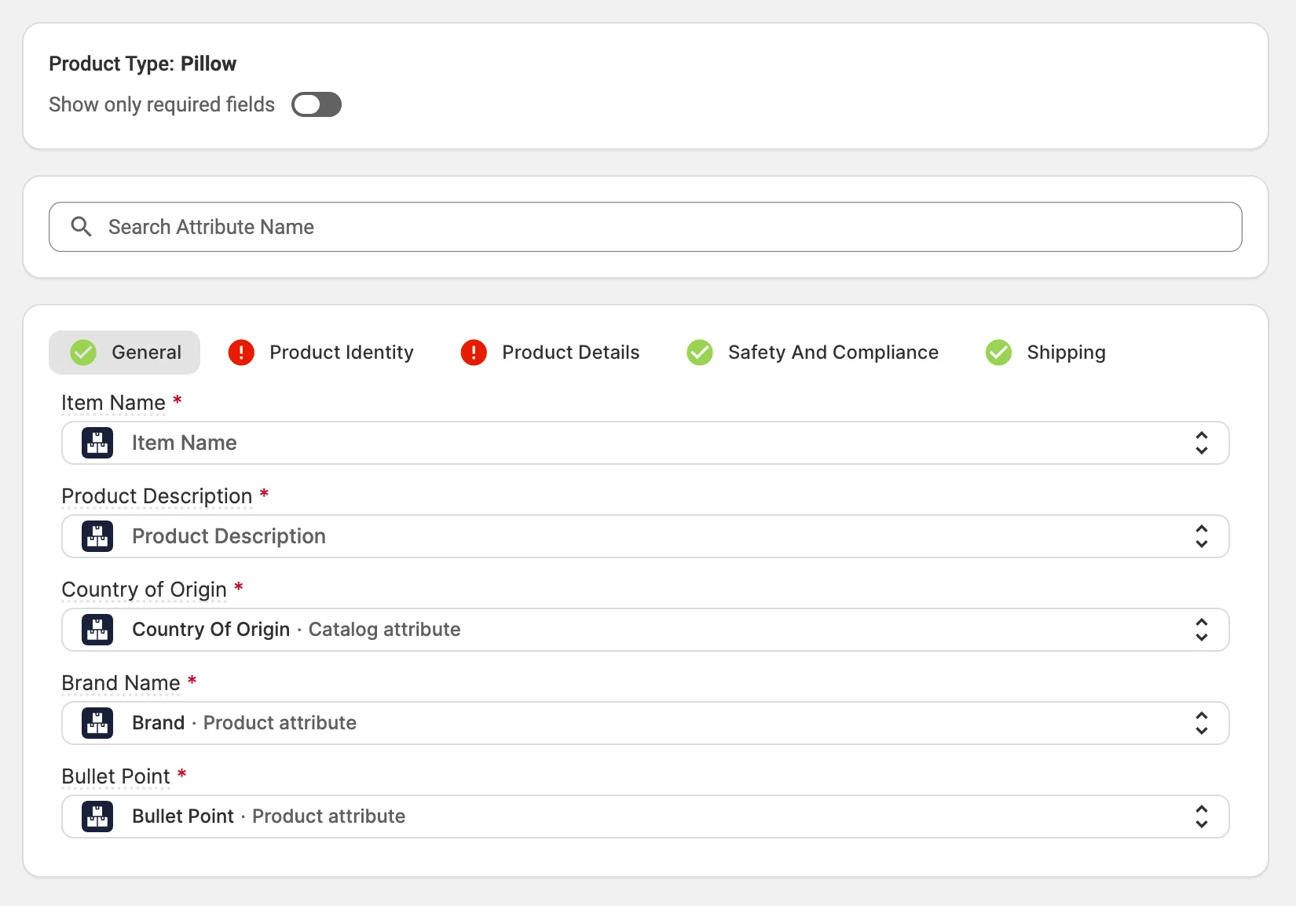The width and height of the screenshot is (1296, 906).
Task: Click 'Product attribute' text in Brand field
Action: click(x=280, y=723)
